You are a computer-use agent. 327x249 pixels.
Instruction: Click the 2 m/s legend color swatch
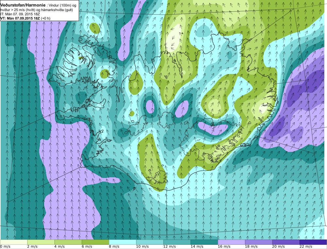pyautogui.click(x=41, y=242)
